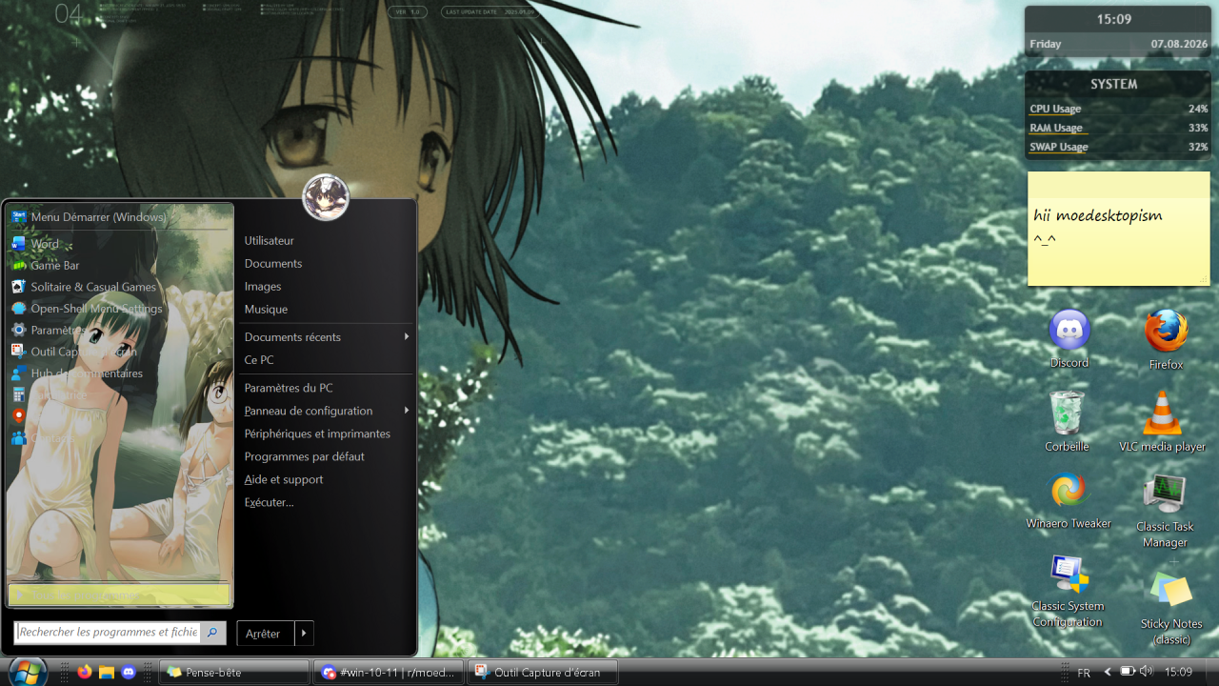Open Open-Shell Menu Settings
Screen dimensions: 1219x686
[x=119, y=309]
